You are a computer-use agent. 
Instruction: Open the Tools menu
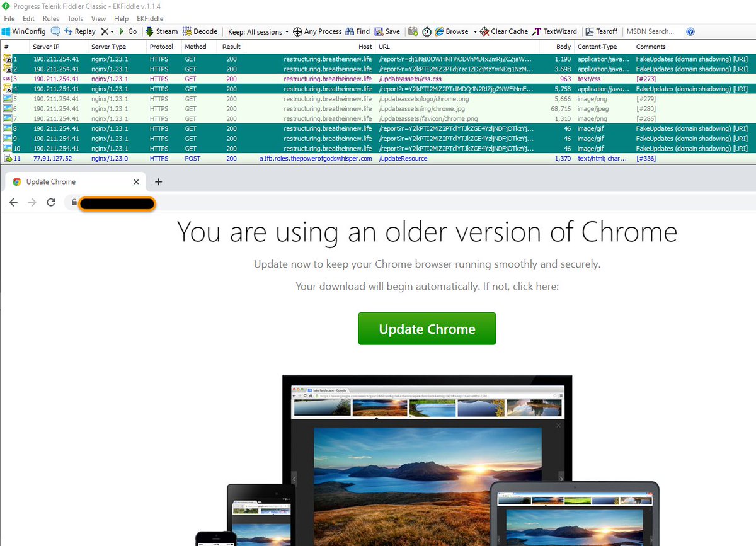[x=75, y=19]
